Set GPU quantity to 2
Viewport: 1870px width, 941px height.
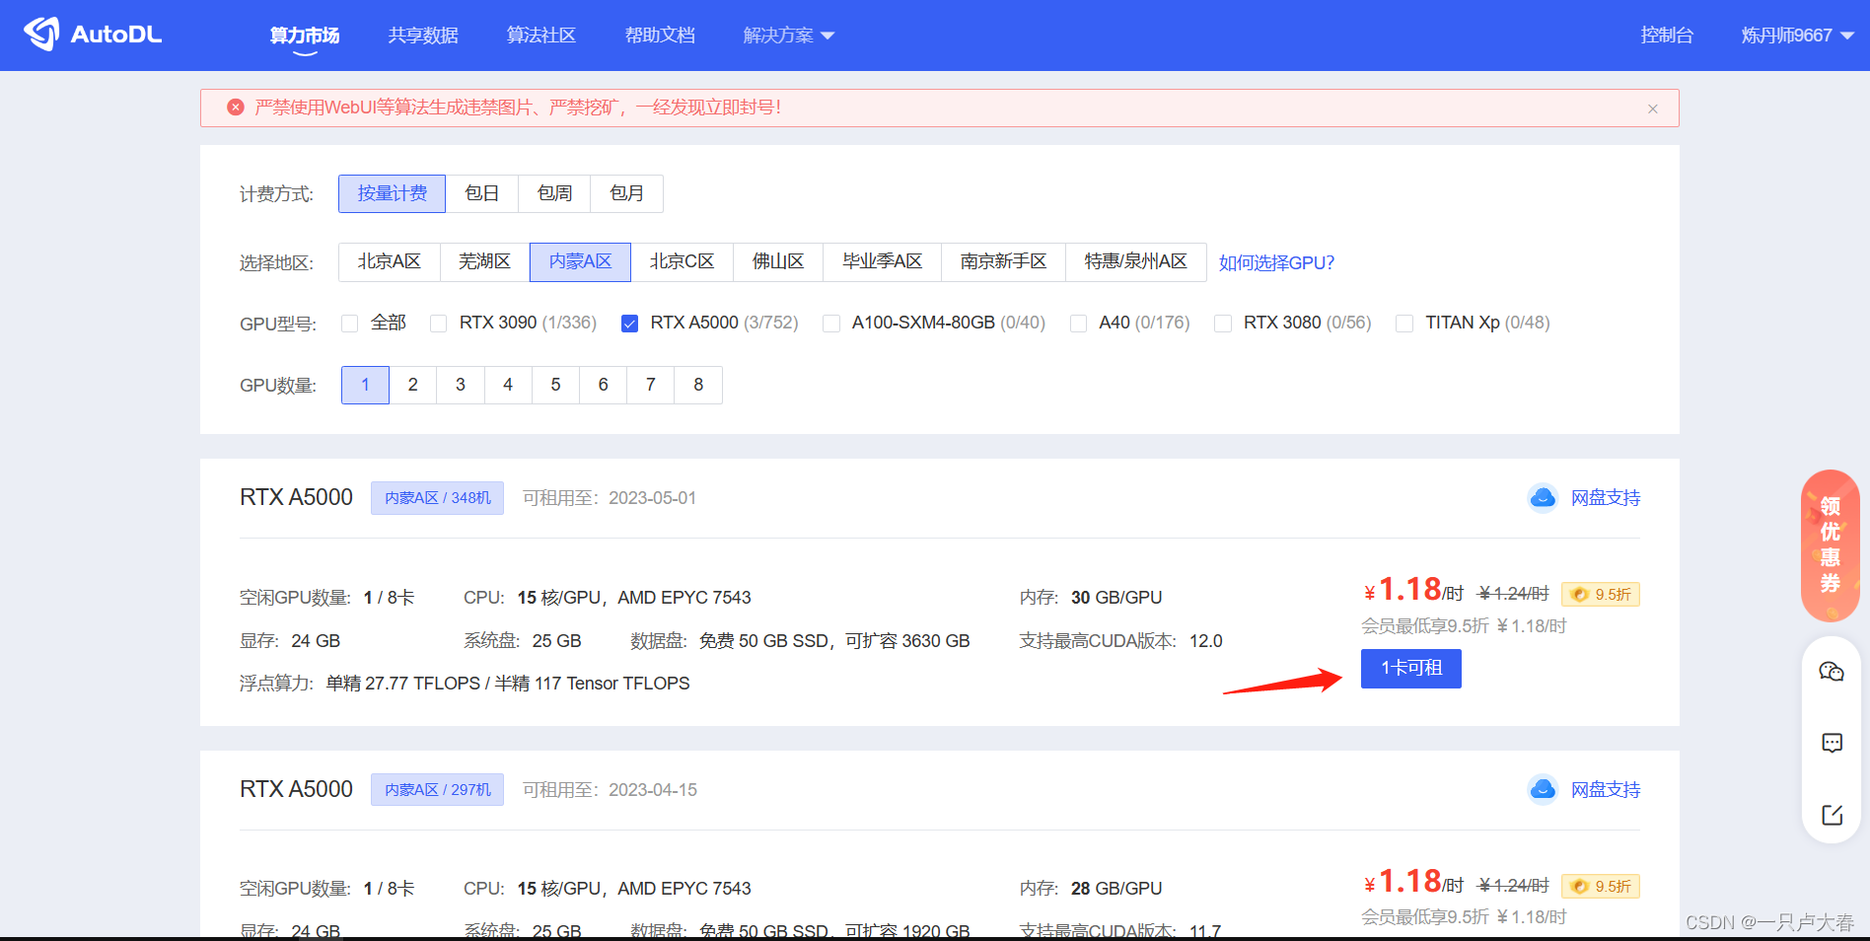413,385
